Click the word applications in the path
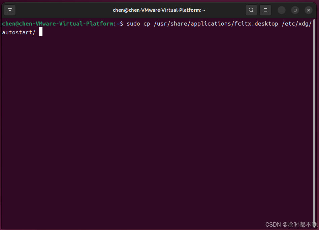 point(211,24)
